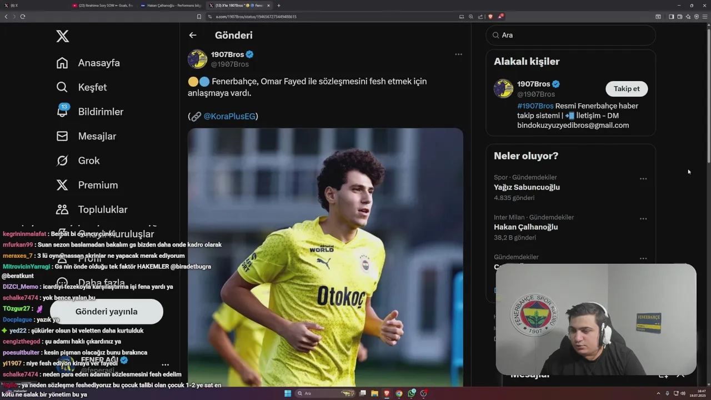Switch to the first (6) X tab
This screenshot has height=400, width=711.
(x=33, y=6)
